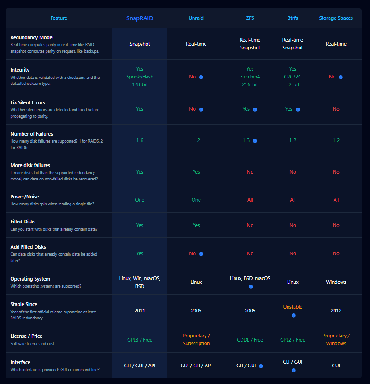Screen dimensions: 370x384
Task: Click Windows in Operating System row
Action: 336,282
